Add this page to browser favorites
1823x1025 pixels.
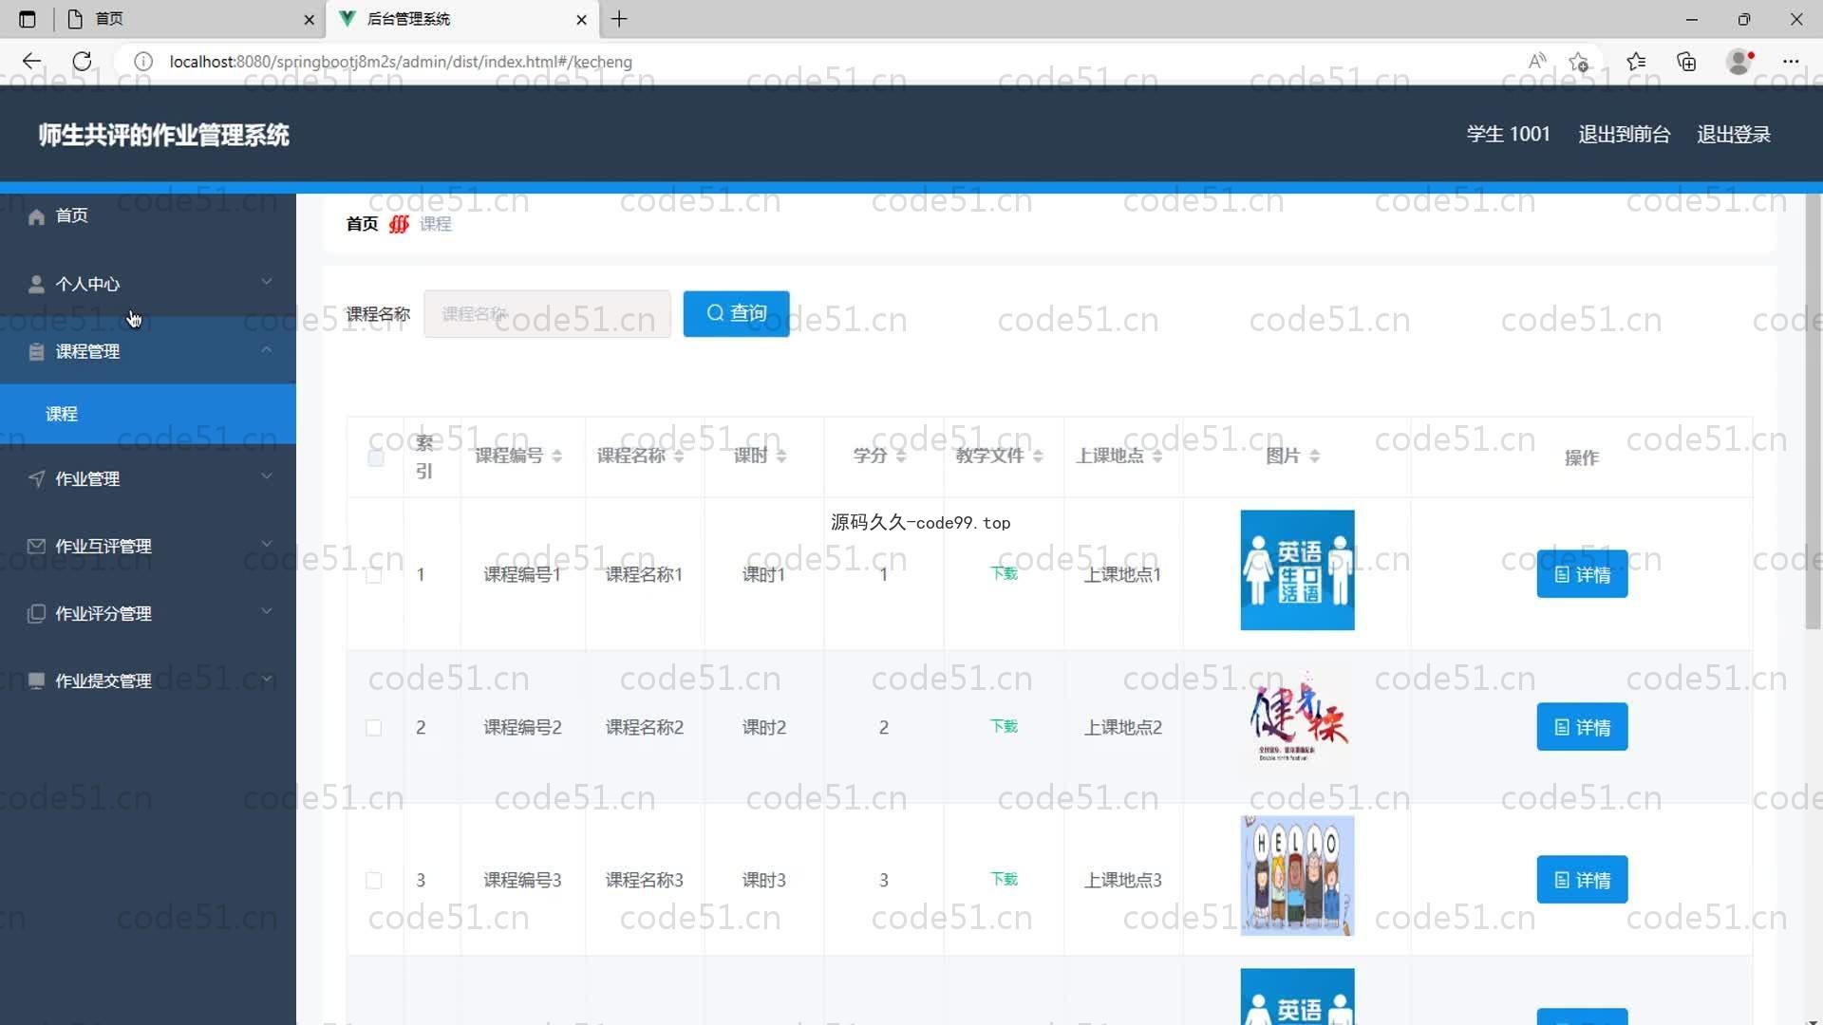1578,62
